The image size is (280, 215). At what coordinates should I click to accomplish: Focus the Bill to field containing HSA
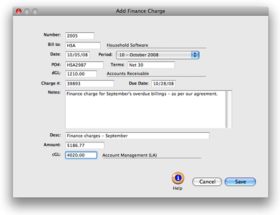[x=83, y=45]
